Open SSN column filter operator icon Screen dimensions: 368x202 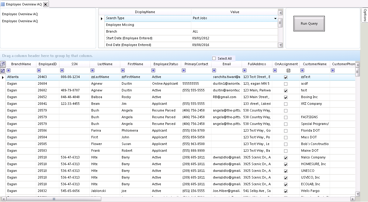(62, 70)
